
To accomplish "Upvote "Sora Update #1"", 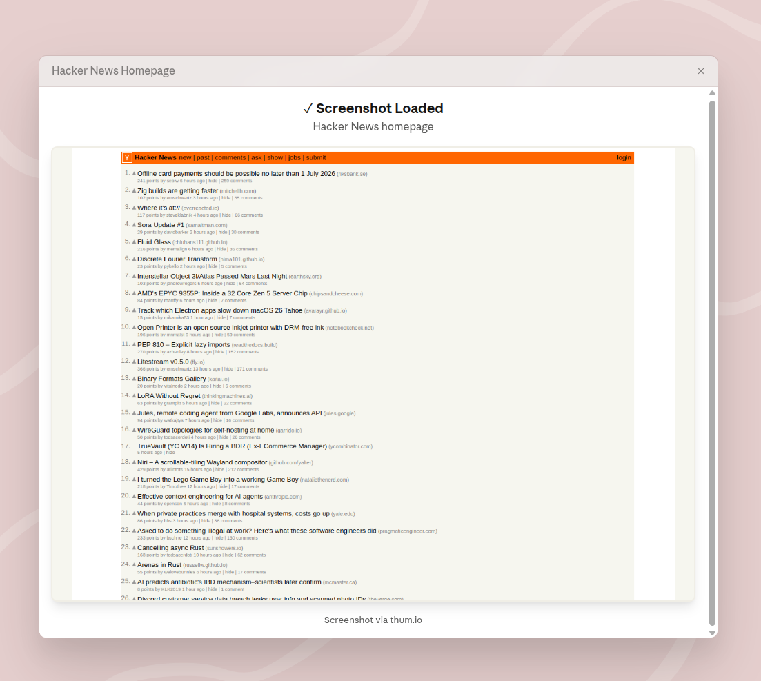I will (133, 225).
